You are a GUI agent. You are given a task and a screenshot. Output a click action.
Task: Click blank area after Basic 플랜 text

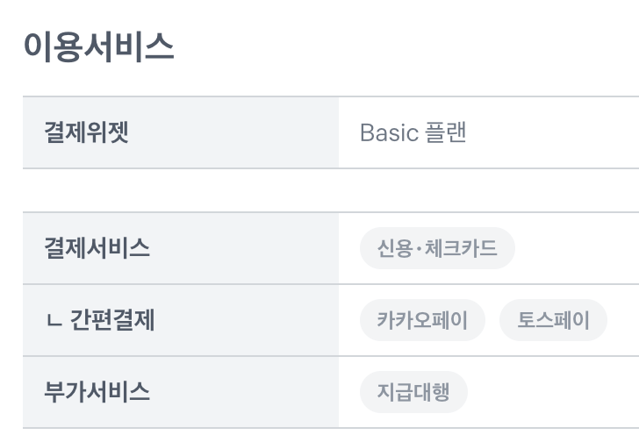point(554,132)
